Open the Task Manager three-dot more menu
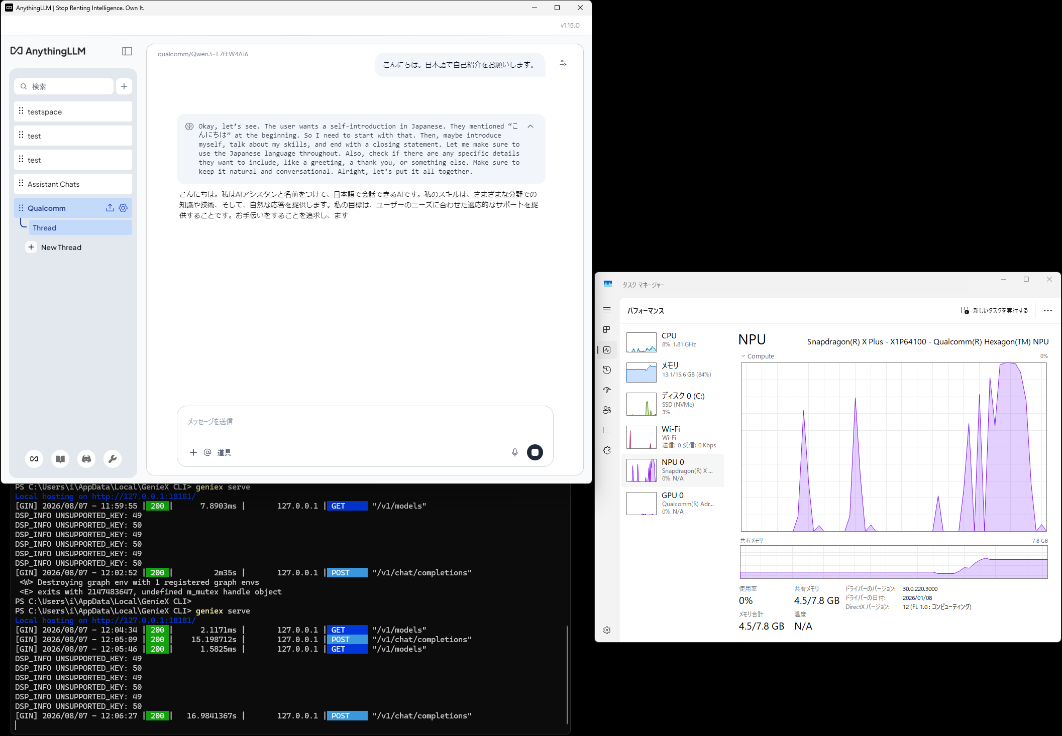The image size is (1062, 736). 1047,311
